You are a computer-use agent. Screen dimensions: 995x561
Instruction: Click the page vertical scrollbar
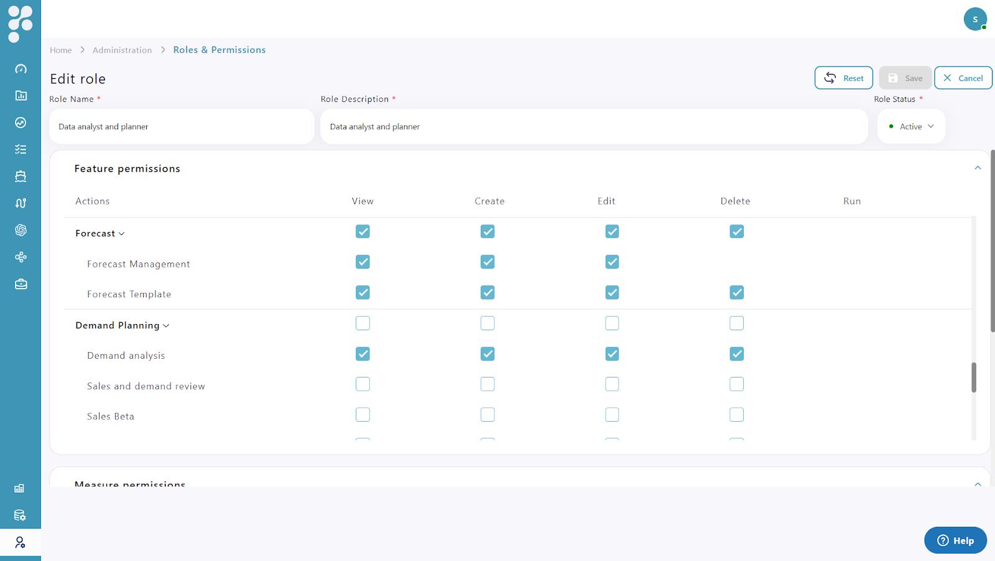(x=993, y=241)
